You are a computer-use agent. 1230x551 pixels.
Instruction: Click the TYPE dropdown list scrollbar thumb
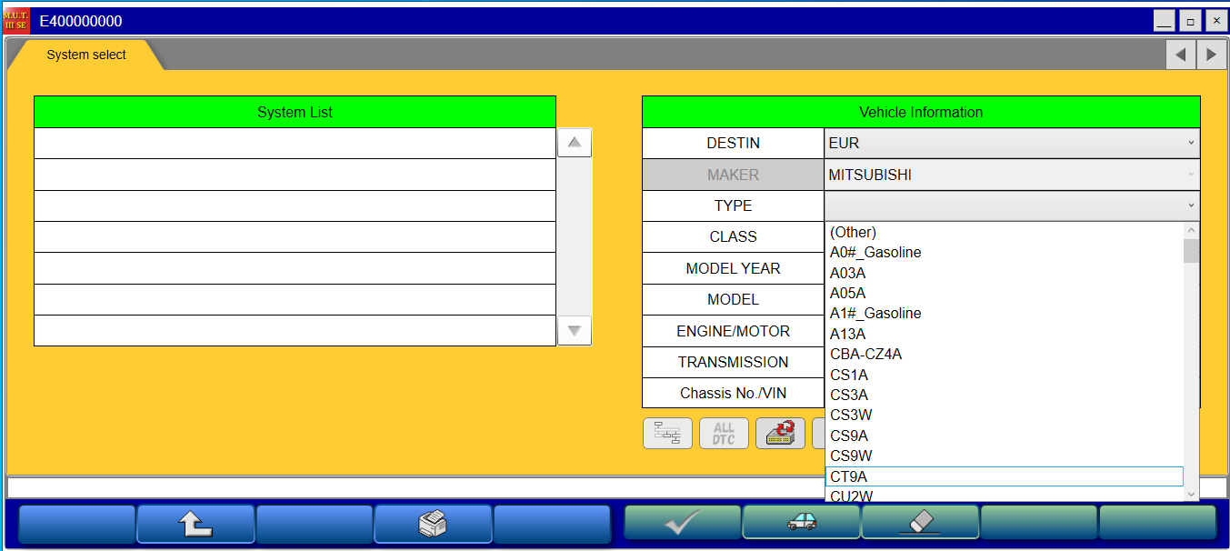[1191, 251]
